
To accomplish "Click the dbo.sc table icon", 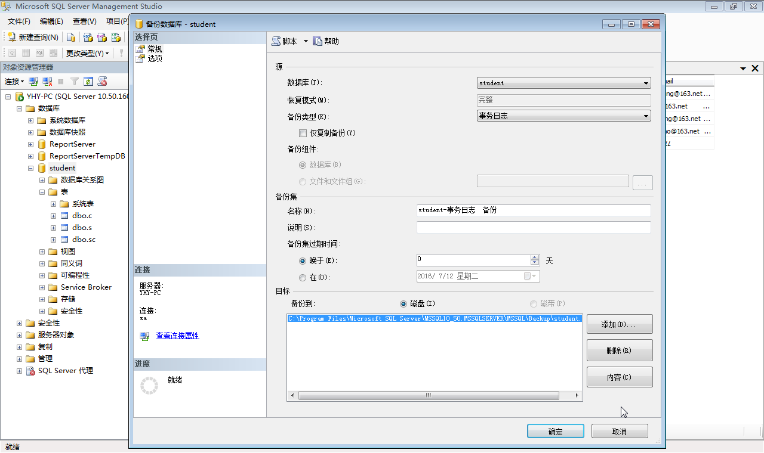I will pos(64,240).
